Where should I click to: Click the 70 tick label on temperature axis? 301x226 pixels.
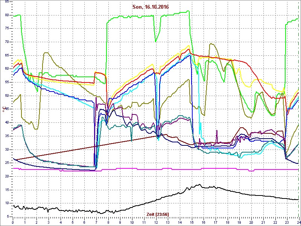6,42
